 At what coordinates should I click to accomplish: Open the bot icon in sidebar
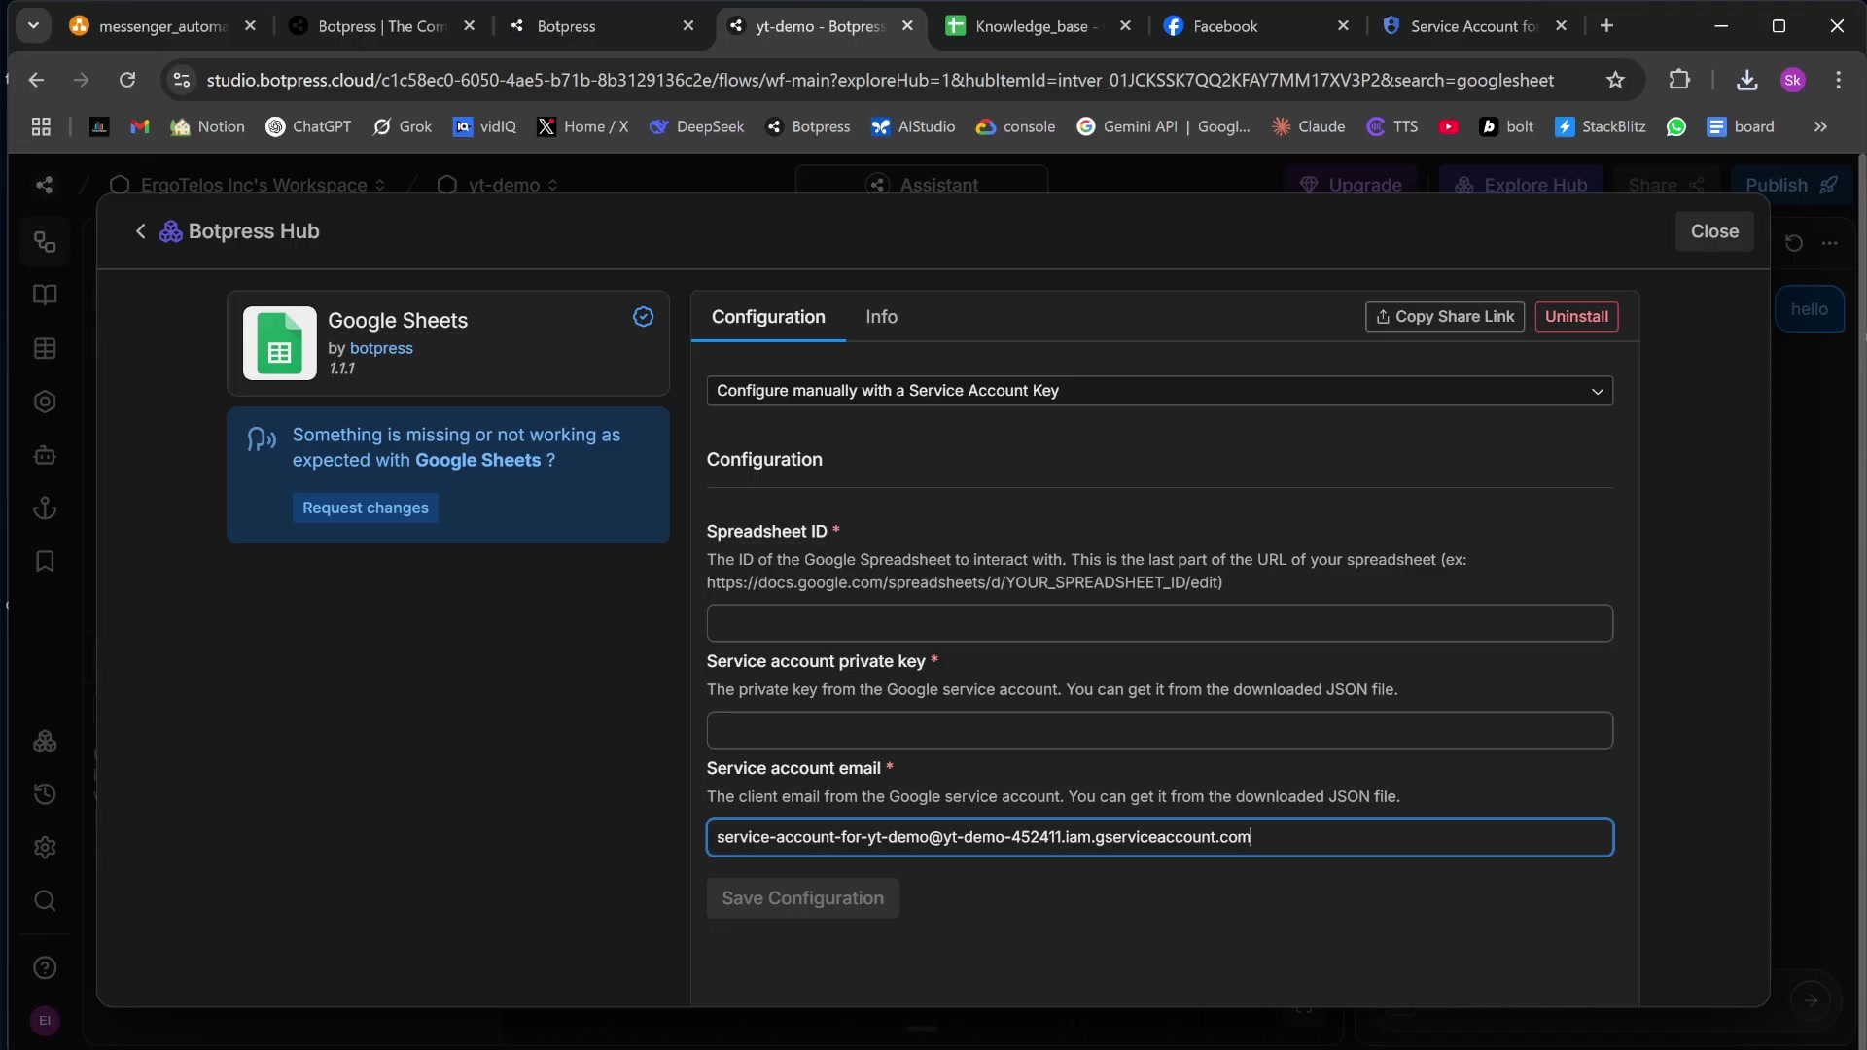point(45,455)
